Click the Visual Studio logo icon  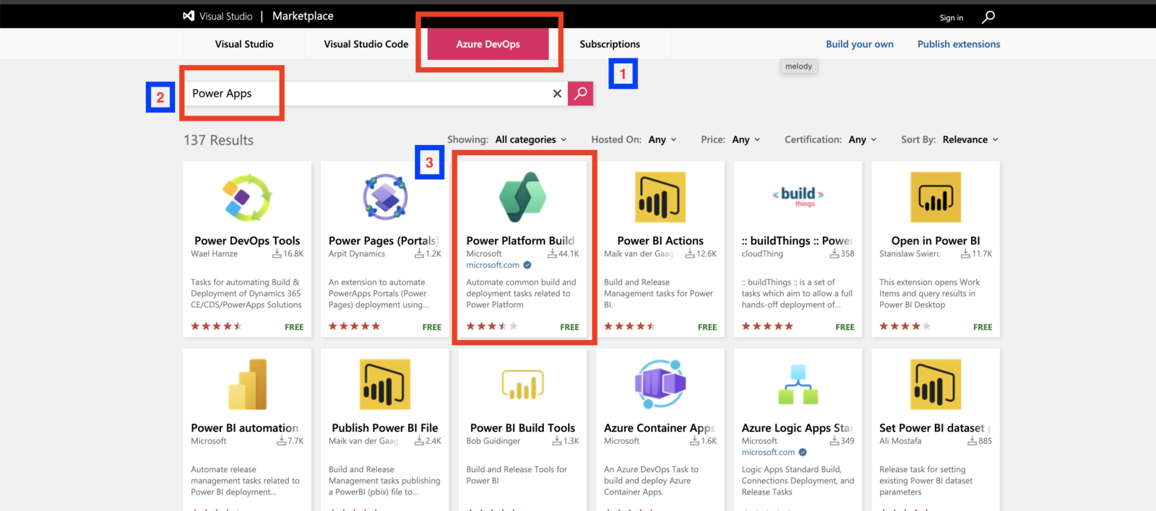(189, 16)
